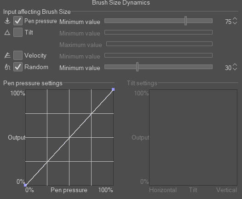
Task: Click the Pen pressure minimum value slider handle
Action: pos(186,21)
